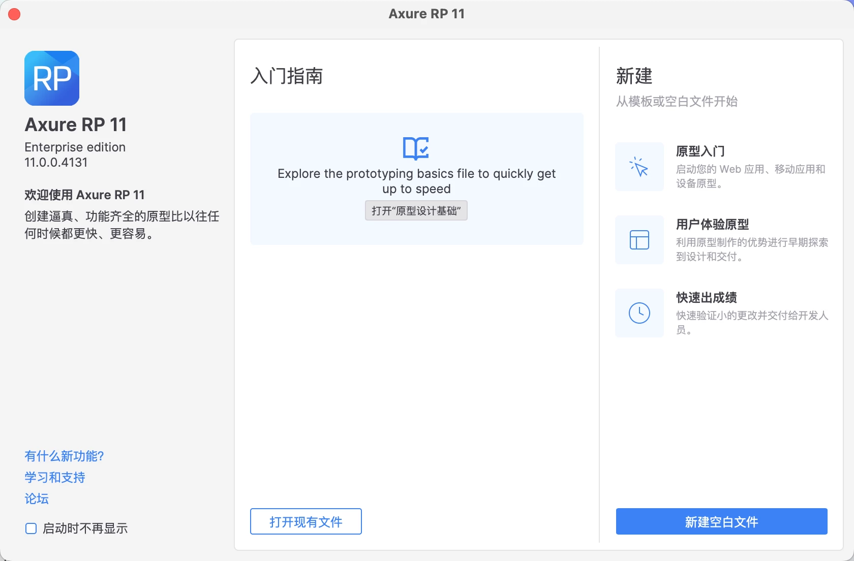This screenshot has width=854, height=561.
Task: Click the red close button in title bar
Action: pos(14,14)
